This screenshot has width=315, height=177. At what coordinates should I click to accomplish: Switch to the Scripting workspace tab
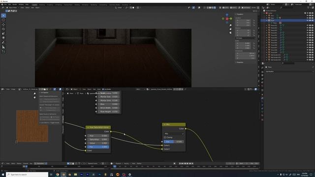click(125, 4)
